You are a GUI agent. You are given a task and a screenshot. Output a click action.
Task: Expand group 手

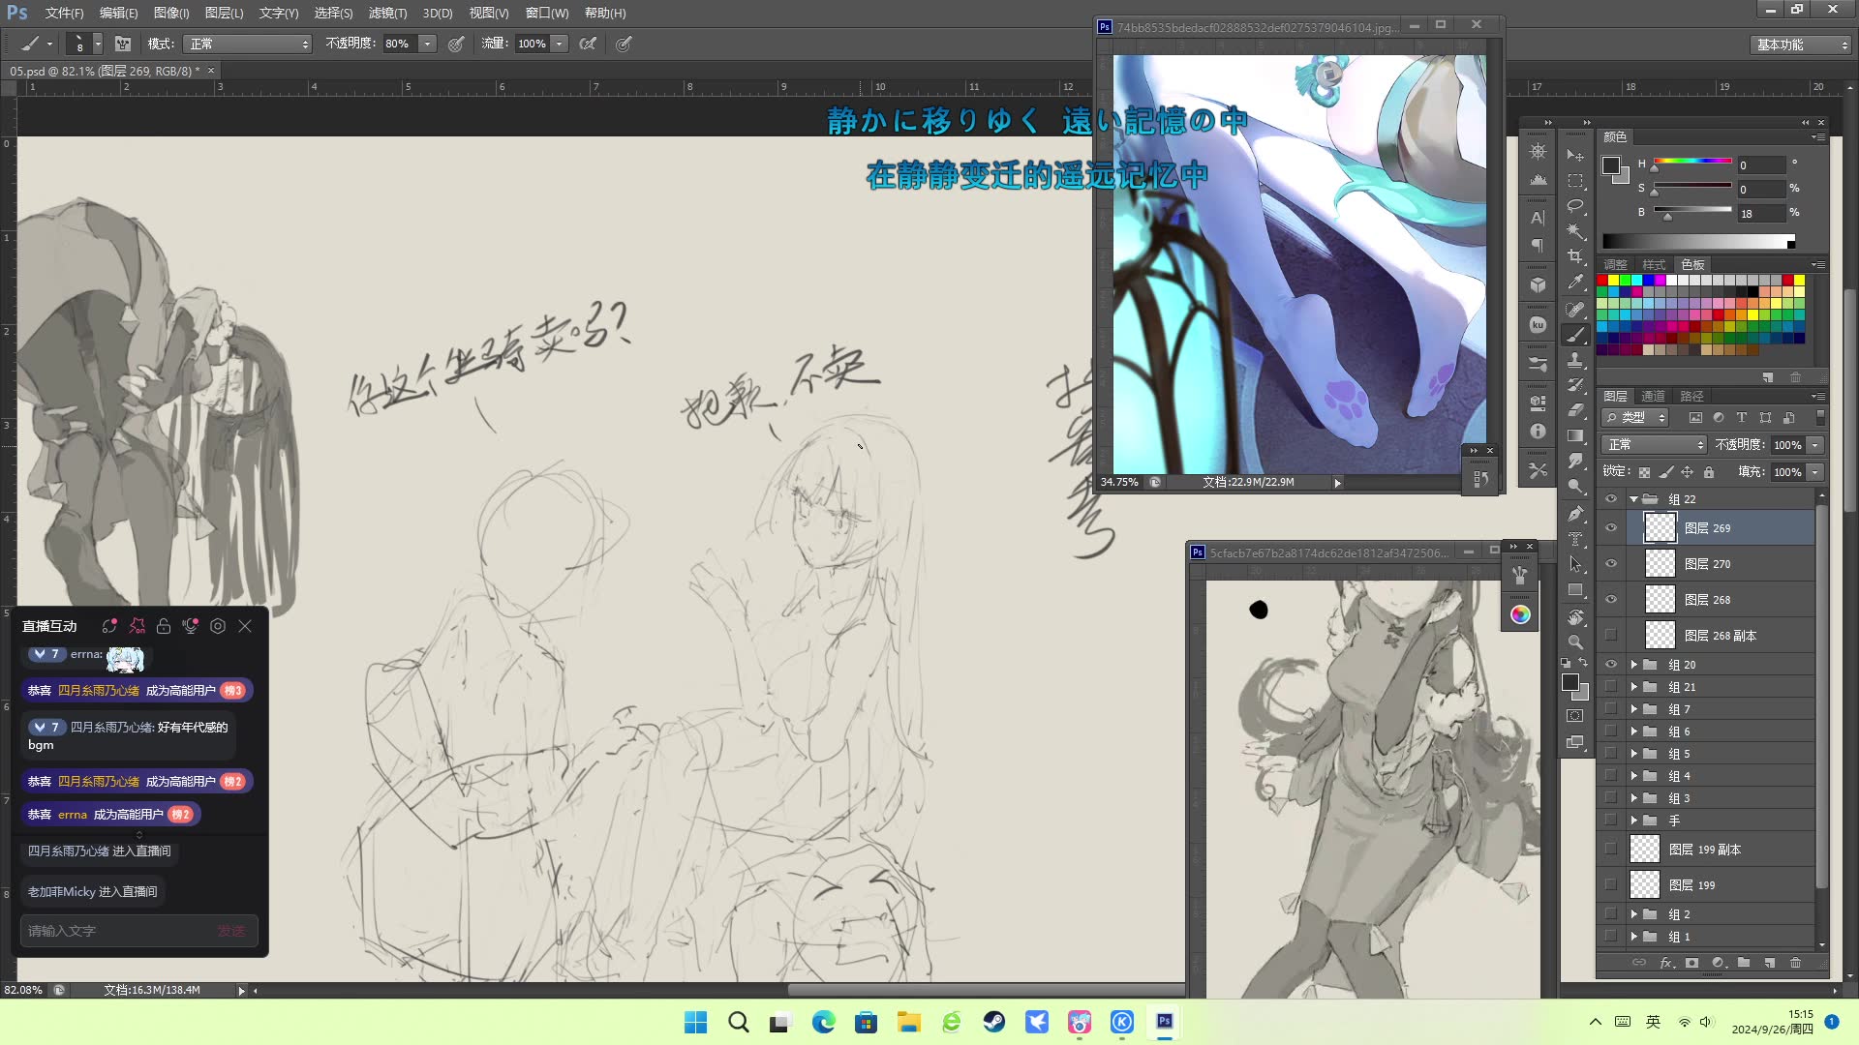[1634, 821]
